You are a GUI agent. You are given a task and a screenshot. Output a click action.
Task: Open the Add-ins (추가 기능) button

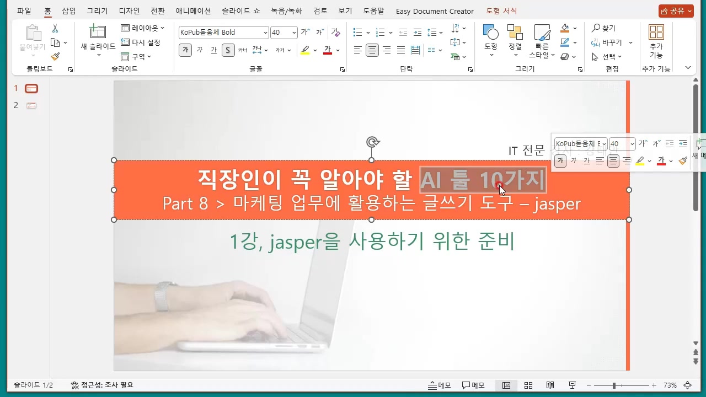pyautogui.click(x=656, y=41)
